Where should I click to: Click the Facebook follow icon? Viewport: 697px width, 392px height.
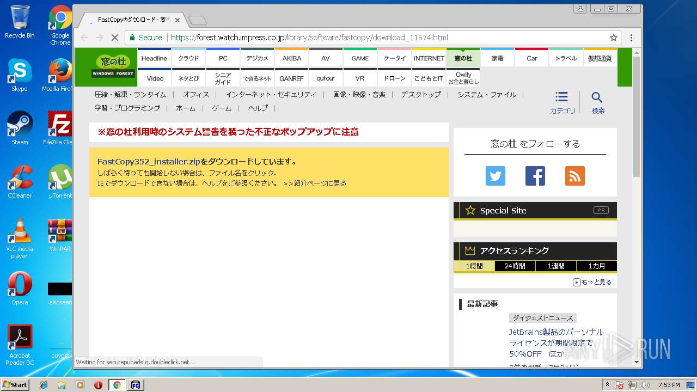click(535, 176)
